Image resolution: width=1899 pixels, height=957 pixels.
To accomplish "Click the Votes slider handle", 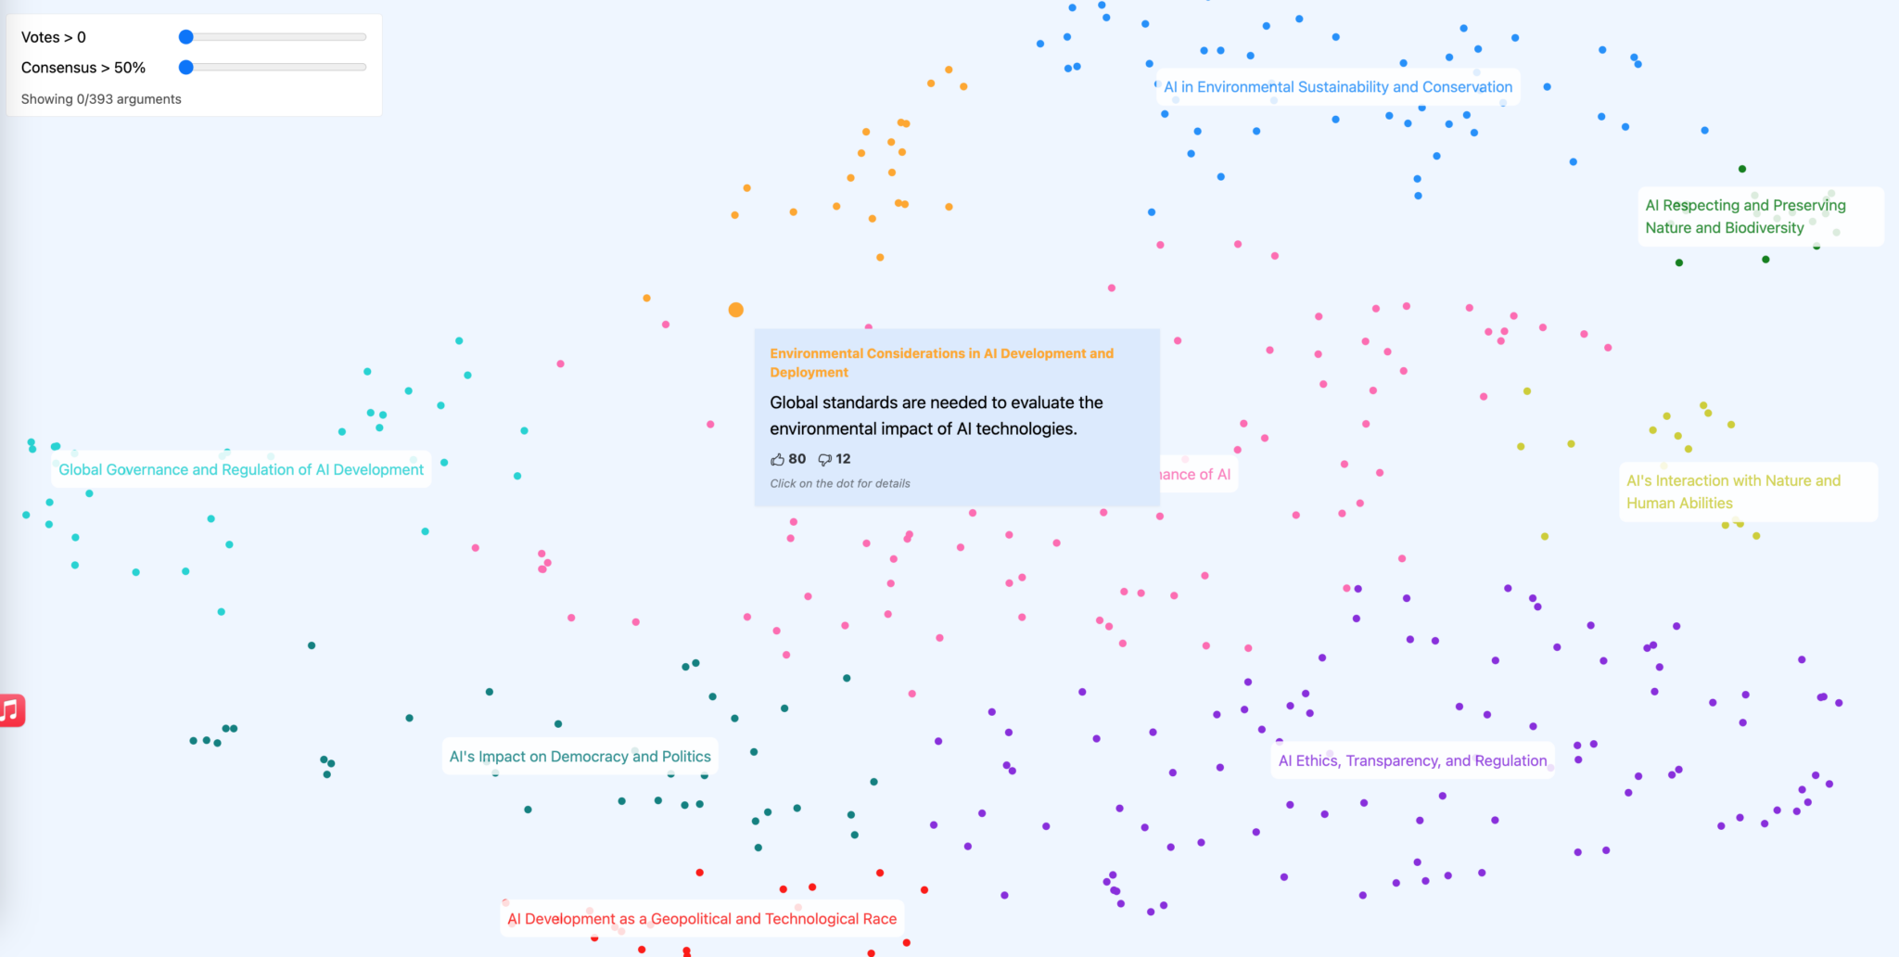I will click(186, 37).
